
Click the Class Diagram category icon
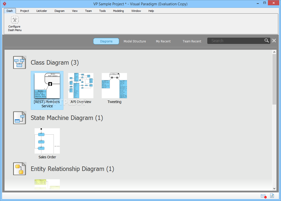coord(19,62)
